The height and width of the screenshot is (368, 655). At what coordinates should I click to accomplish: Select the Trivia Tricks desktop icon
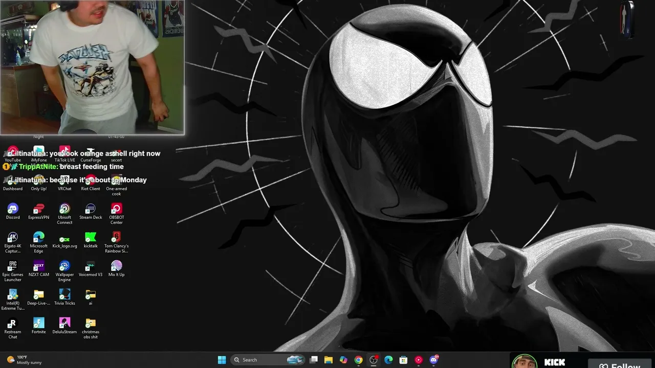click(64, 297)
